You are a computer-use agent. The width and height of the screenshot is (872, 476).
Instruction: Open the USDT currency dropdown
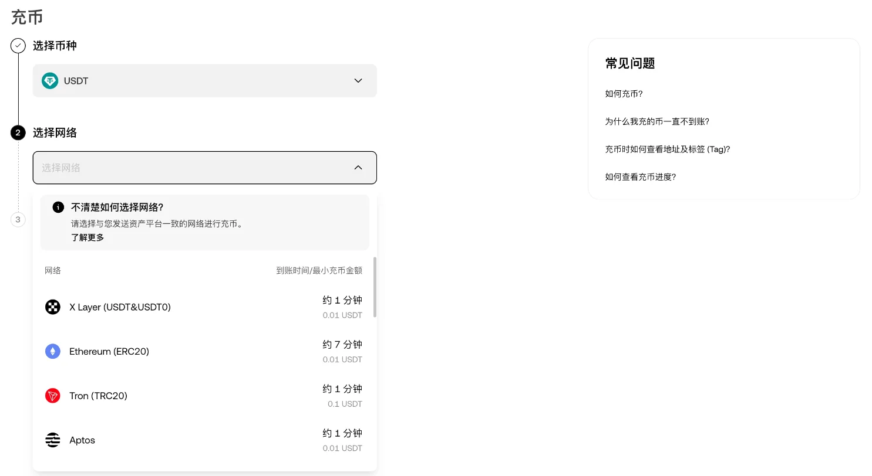click(205, 81)
